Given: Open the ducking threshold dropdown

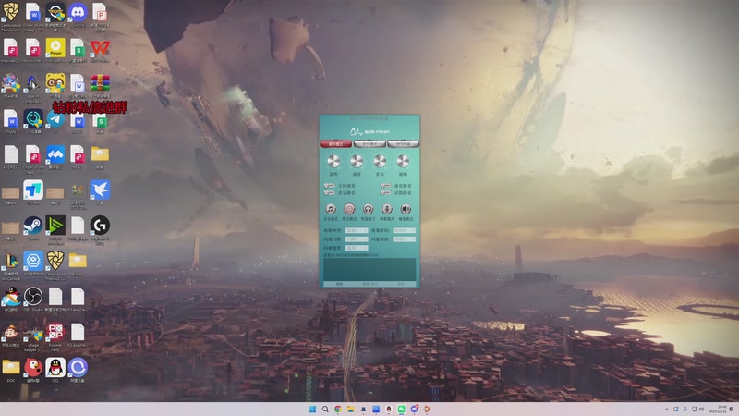Looking at the screenshot, I should (x=357, y=239).
